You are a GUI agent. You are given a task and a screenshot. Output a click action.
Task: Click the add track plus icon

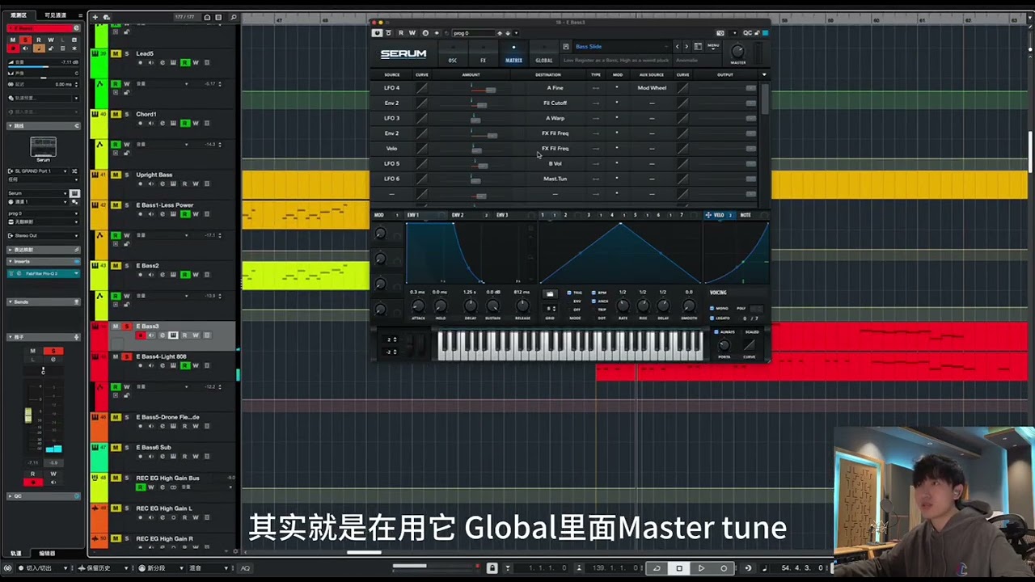(x=95, y=17)
